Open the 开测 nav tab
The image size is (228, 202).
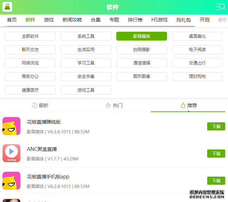coord(205,20)
